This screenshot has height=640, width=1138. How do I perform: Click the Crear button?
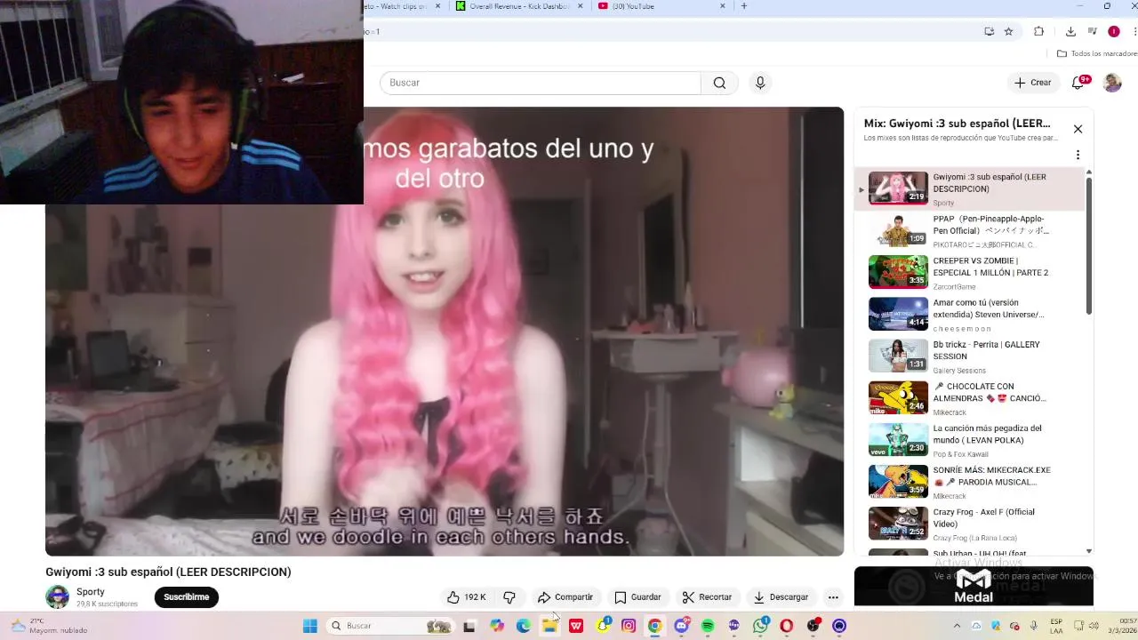tap(1033, 83)
